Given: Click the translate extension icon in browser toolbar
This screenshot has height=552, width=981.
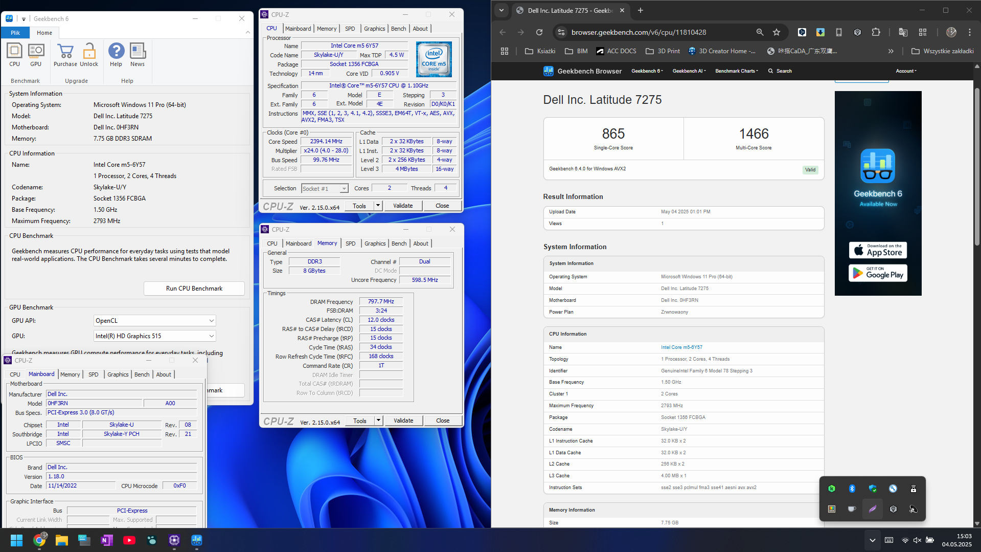Looking at the screenshot, I should coord(903,32).
